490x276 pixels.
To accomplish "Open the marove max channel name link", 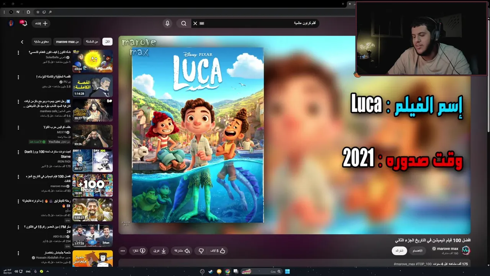I will (448, 249).
